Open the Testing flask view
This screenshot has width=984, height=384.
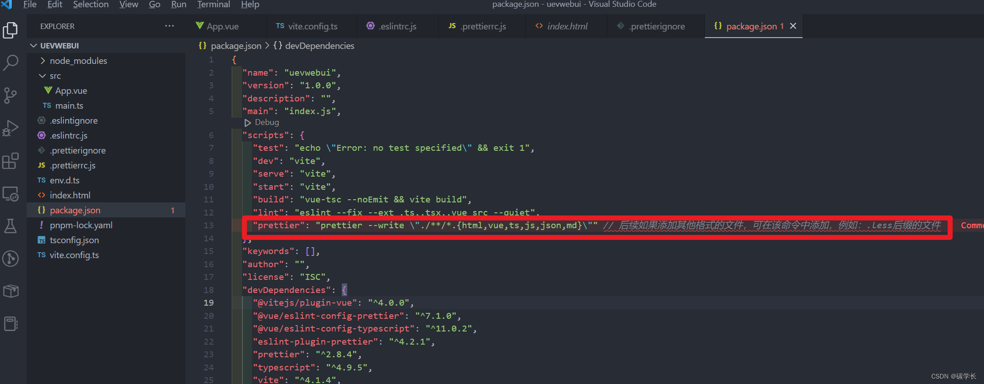click(10, 226)
